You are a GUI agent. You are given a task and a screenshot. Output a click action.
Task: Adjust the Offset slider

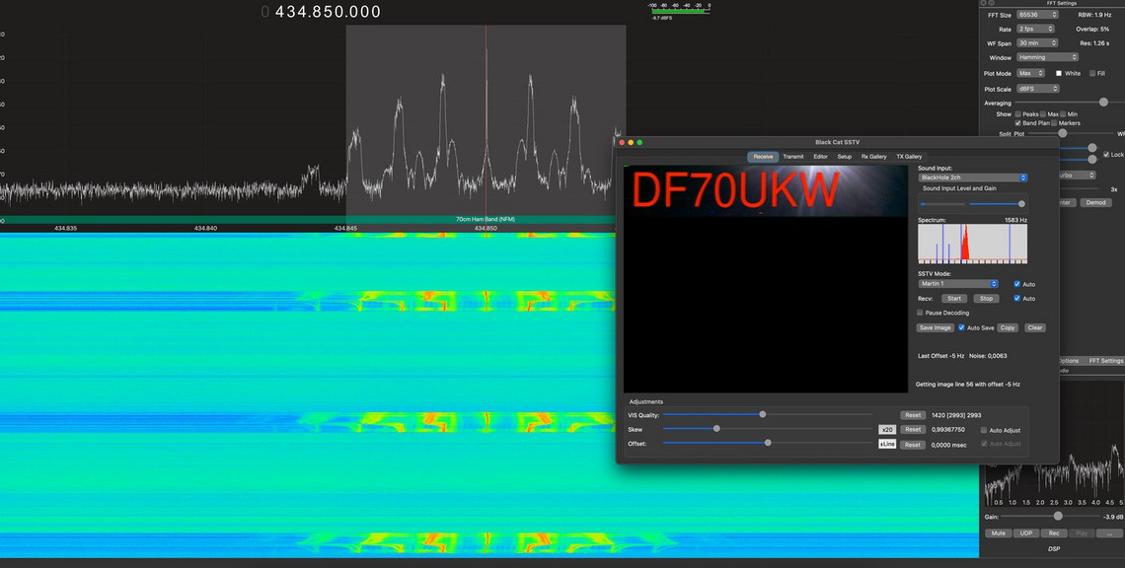pos(768,443)
